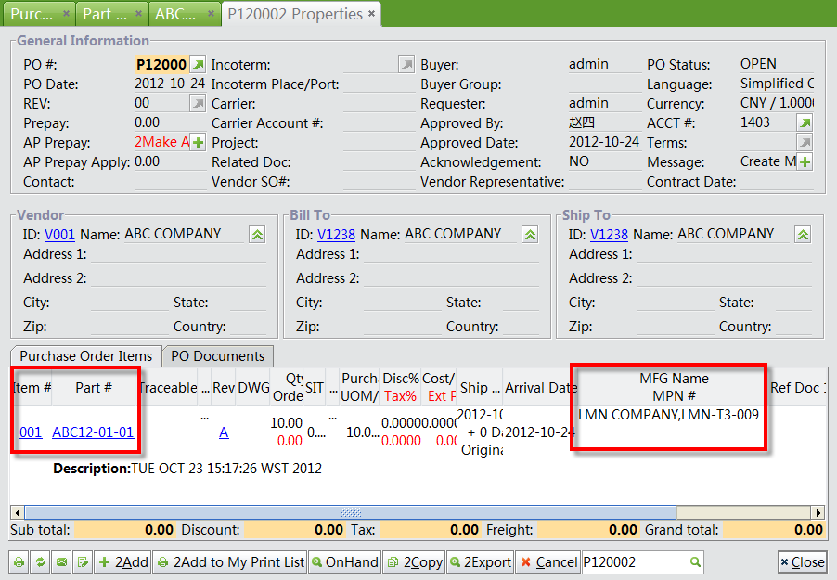Click the P120002 search input field
Viewport: 837px width, 580px height.
(617, 562)
